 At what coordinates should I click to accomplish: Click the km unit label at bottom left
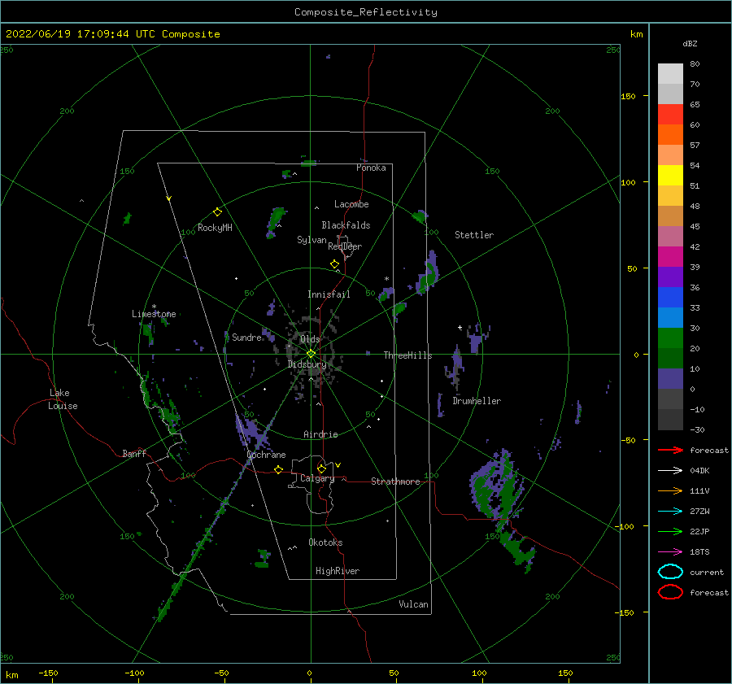point(11,675)
